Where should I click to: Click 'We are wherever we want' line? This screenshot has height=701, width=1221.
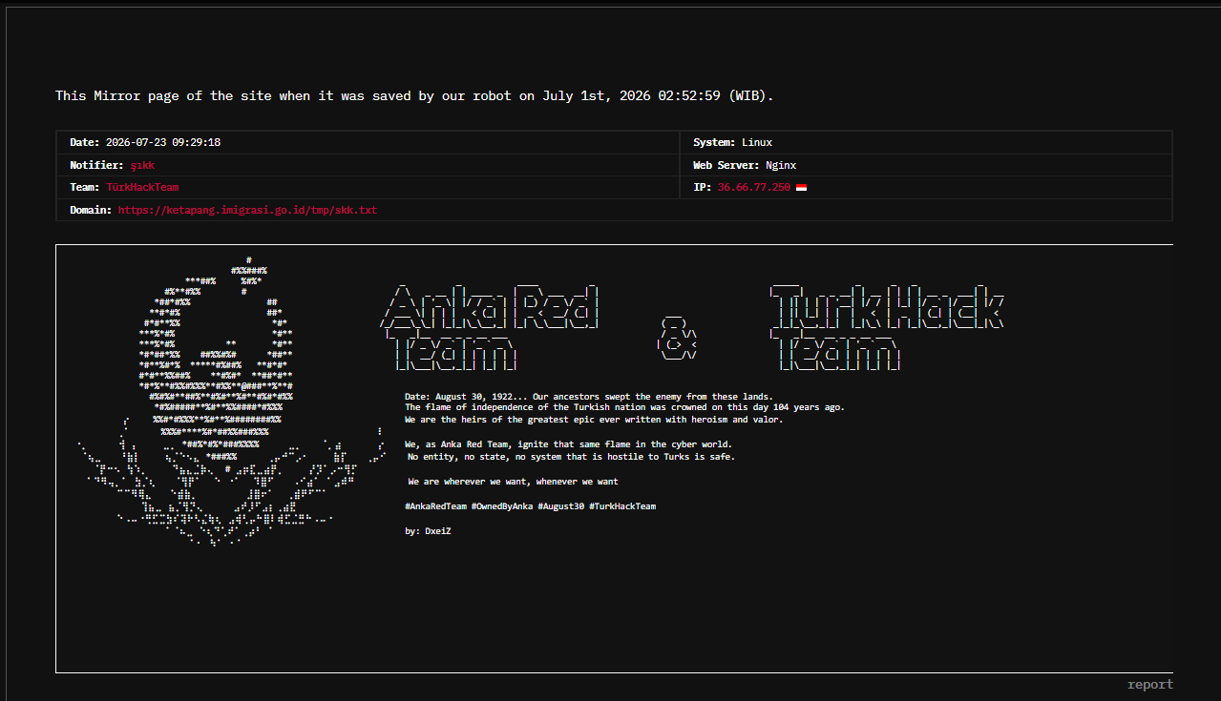513,482
